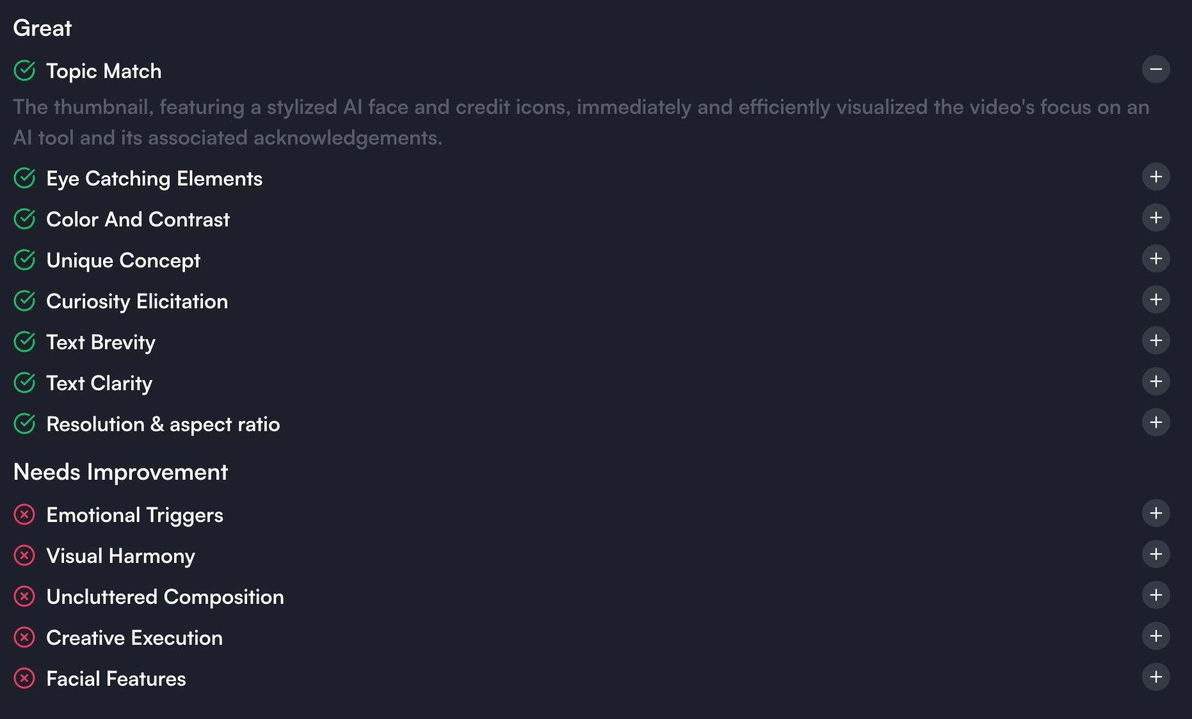Select the checkmark beside Unique Concept
1192x719 pixels.
tap(24, 260)
